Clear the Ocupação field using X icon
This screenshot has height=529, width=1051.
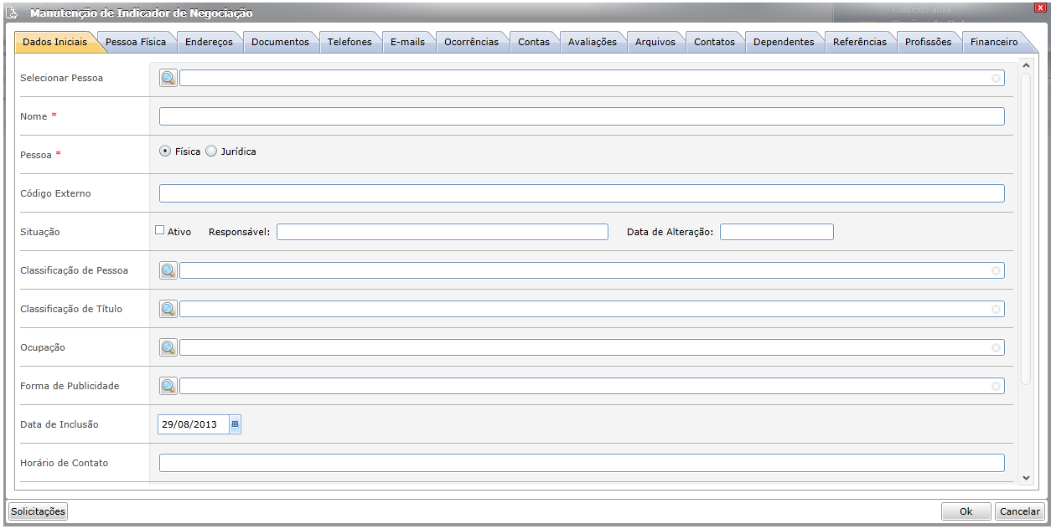(x=996, y=347)
